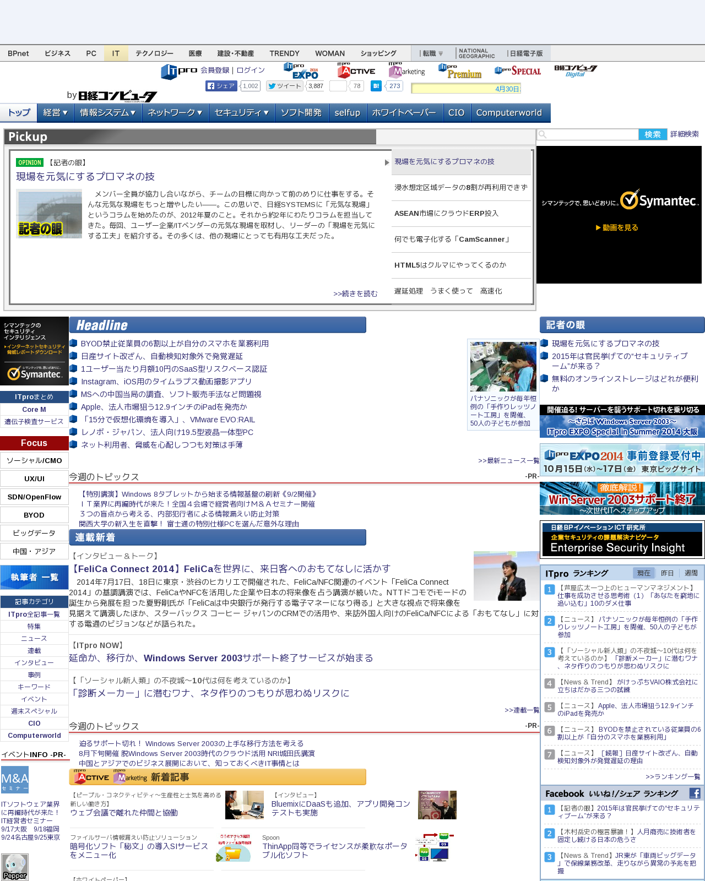Screen dimensions: 705x881
Task: Open the Win Server 2003 サポート終了 banner
Action: click(622, 498)
